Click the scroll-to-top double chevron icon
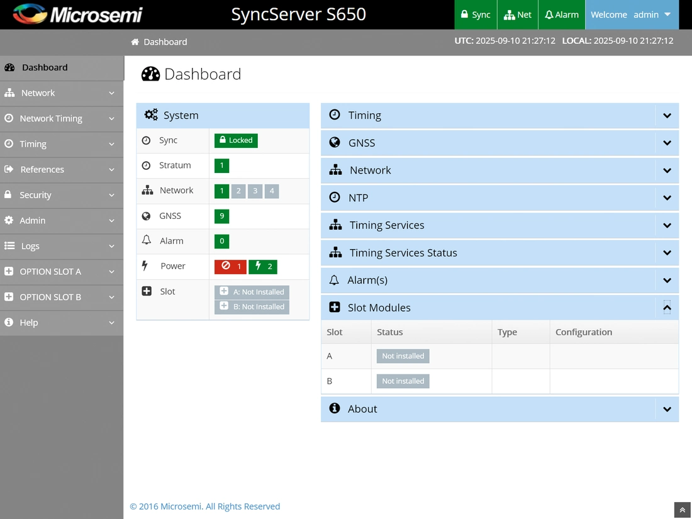The image size is (692, 519). (x=683, y=510)
